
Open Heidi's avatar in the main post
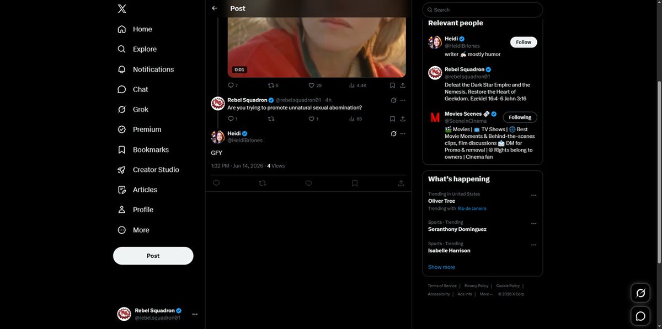218,137
